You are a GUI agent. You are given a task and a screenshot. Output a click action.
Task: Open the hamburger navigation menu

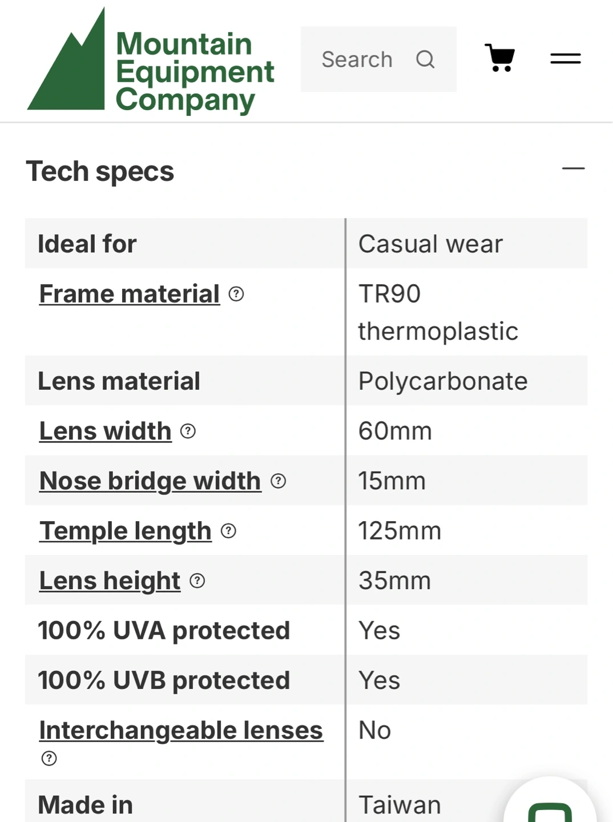tap(565, 58)
